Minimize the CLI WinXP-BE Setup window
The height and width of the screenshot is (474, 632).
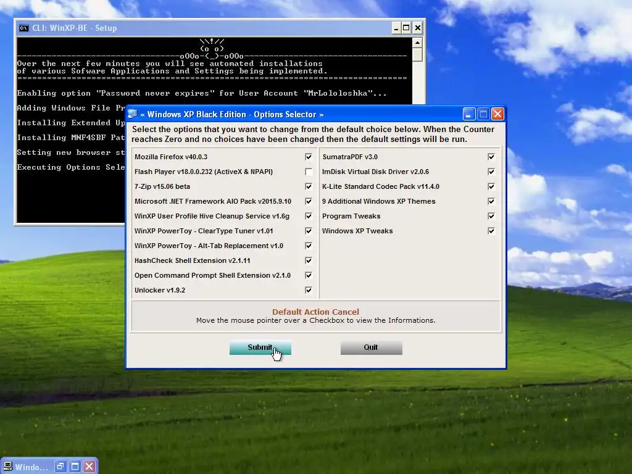(396, 28)
